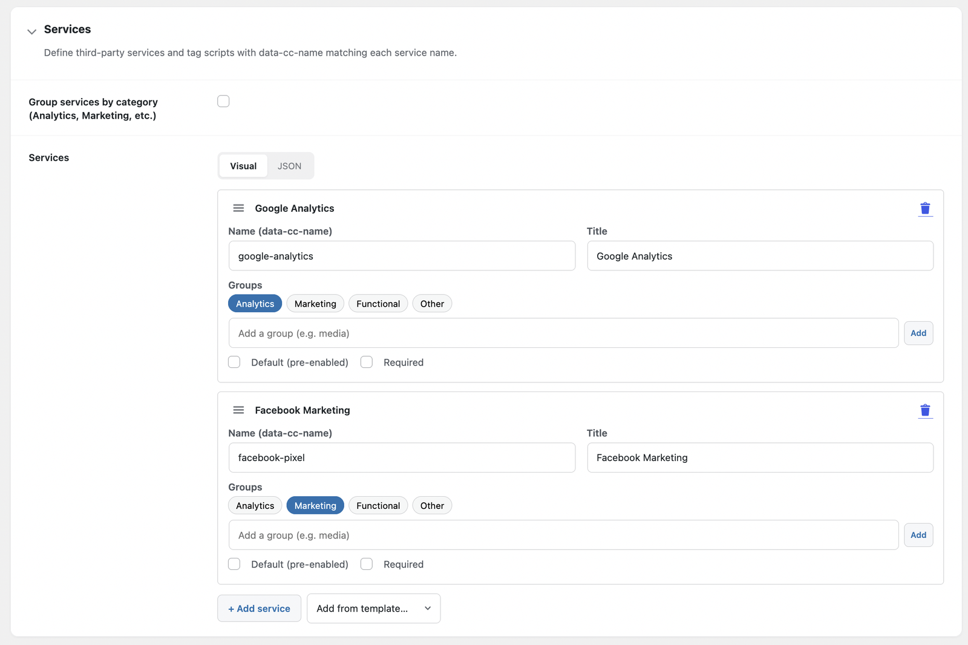The image size is (968, 645).
Task: Delete the Facebook Marketing service
Action: click(925, 411)
